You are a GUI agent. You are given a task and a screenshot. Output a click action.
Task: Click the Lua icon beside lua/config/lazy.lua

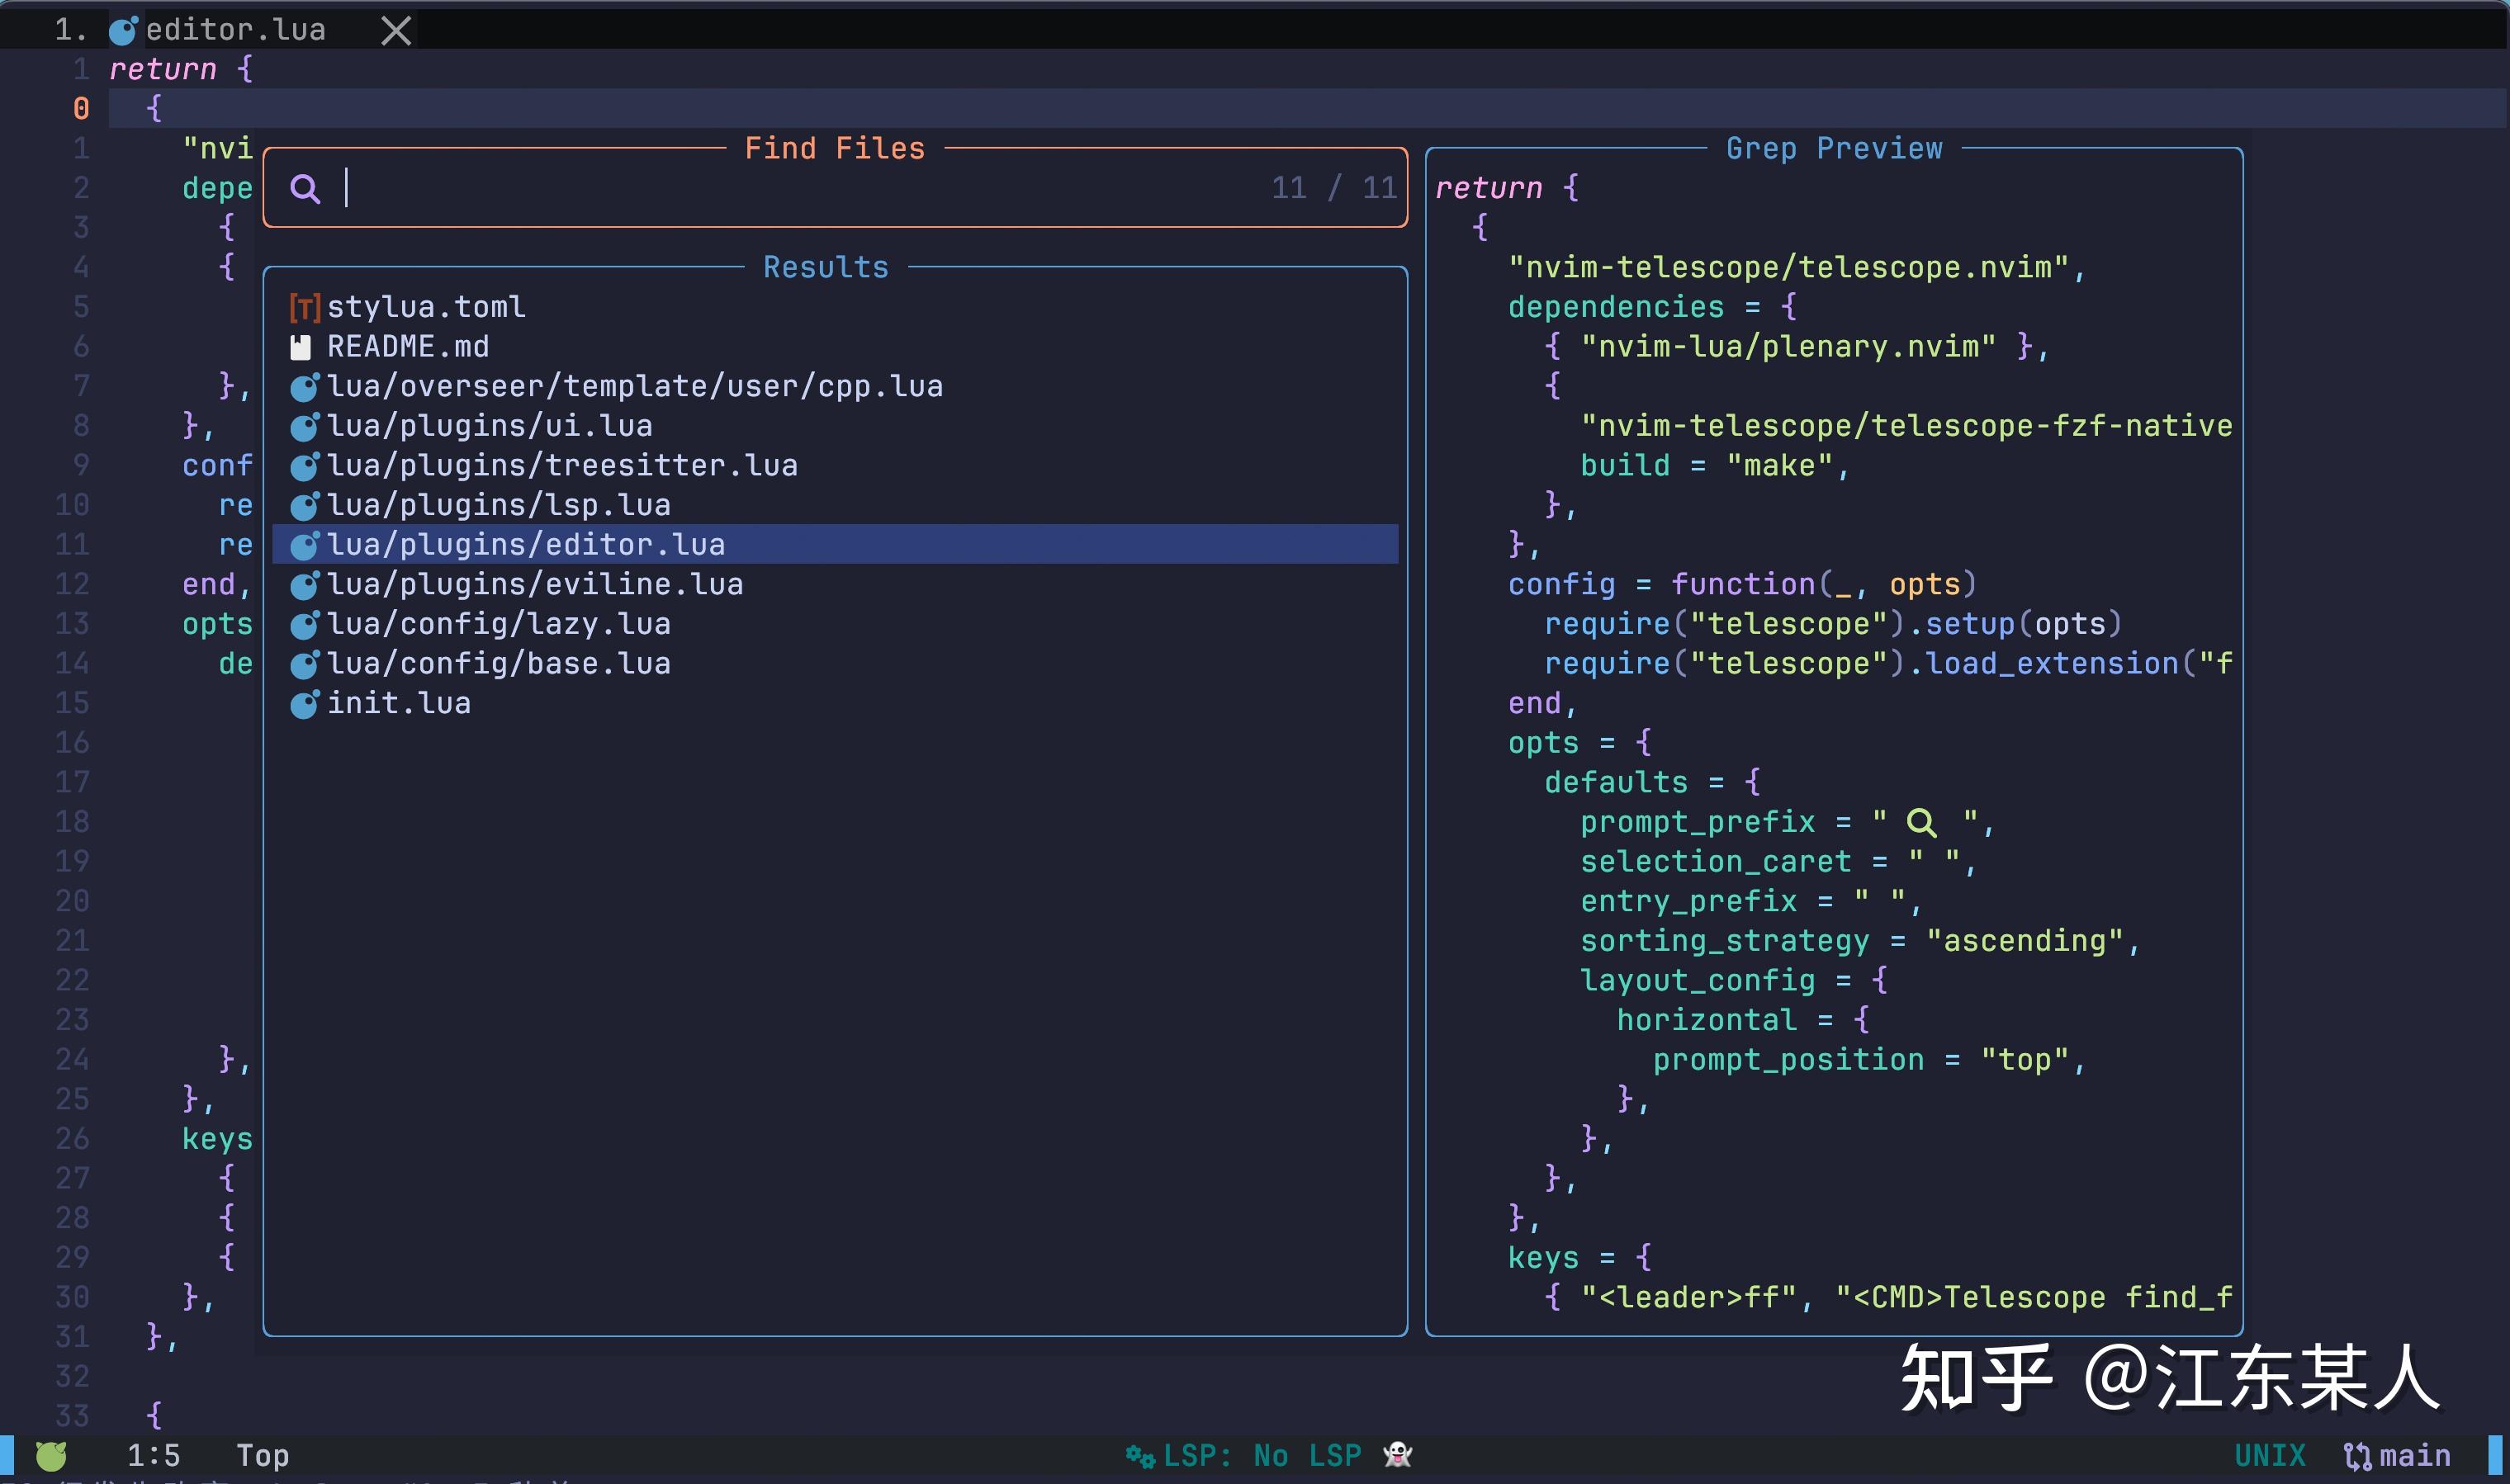[x=304, y=623]
